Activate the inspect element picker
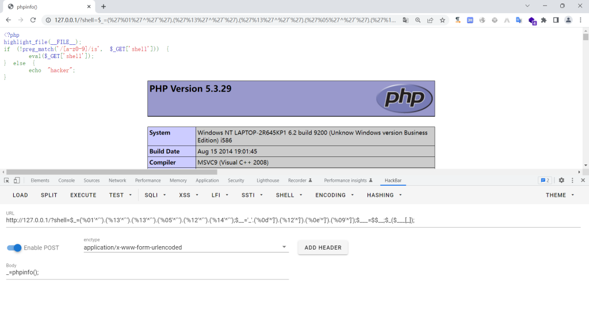The width and height of the screenshot is (589, 310). (6, 181)
